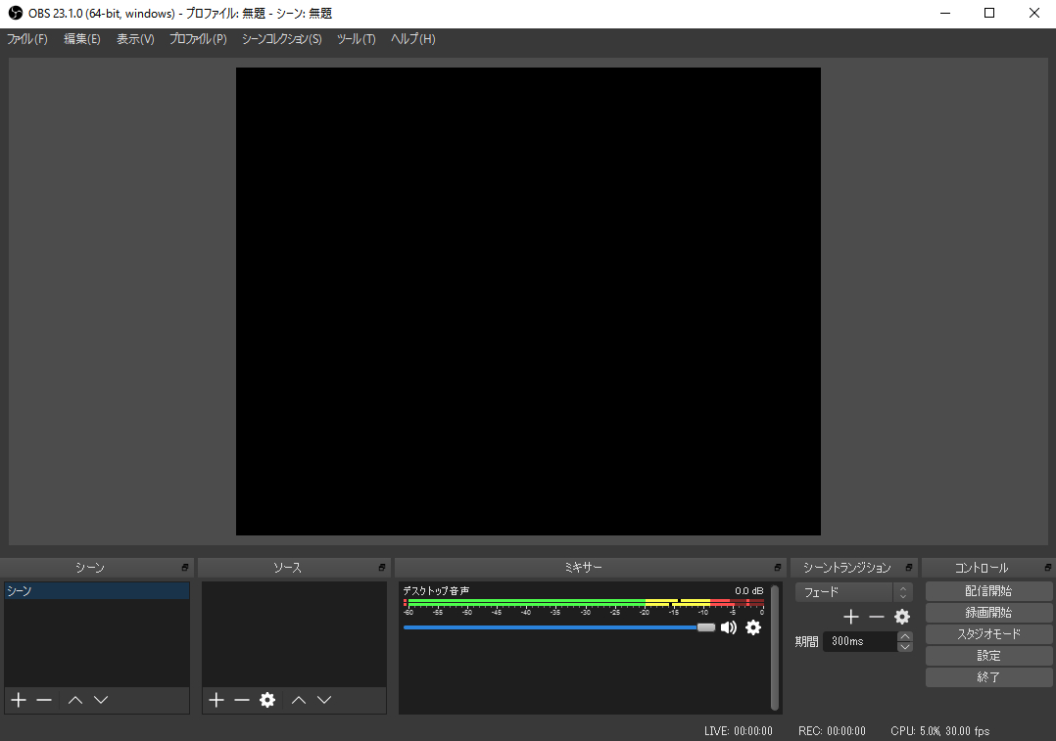Move source down with the down arrow

tap(324, 700)
